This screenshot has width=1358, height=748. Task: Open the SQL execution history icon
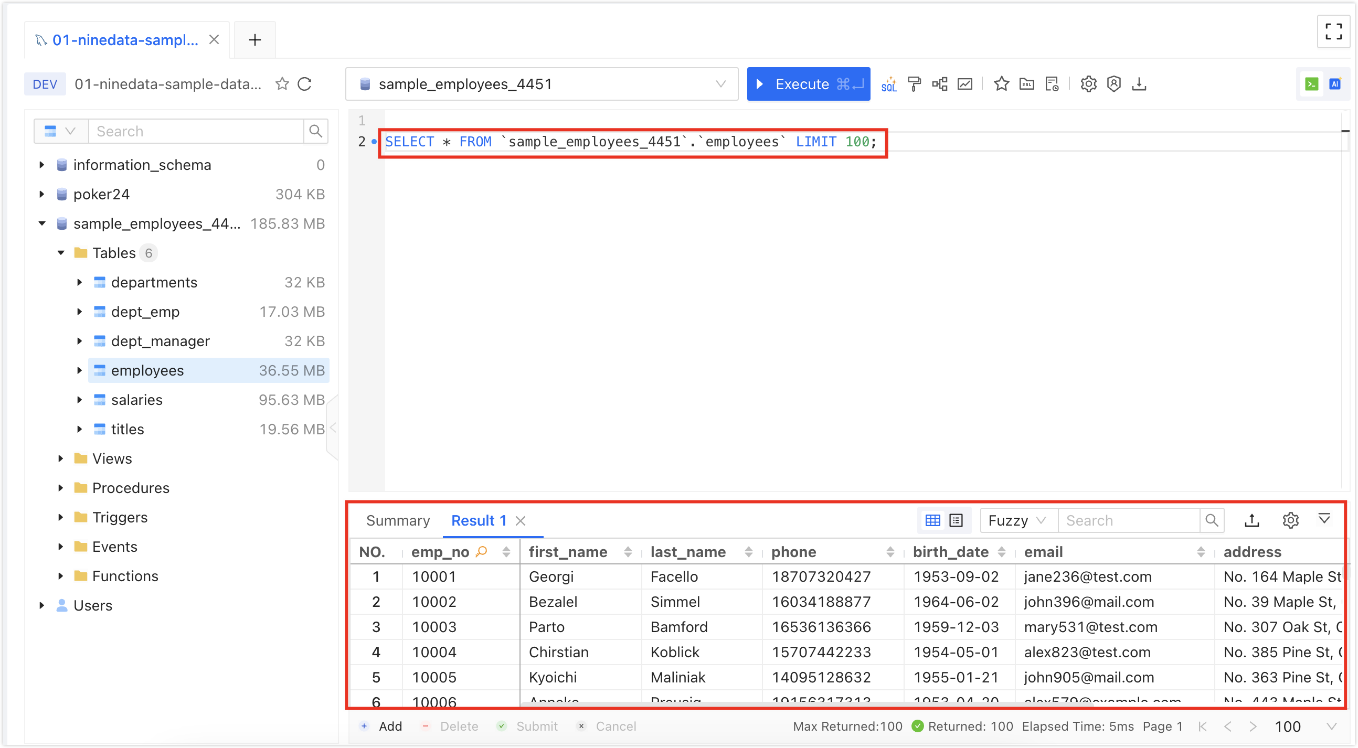click(1052, 84)
